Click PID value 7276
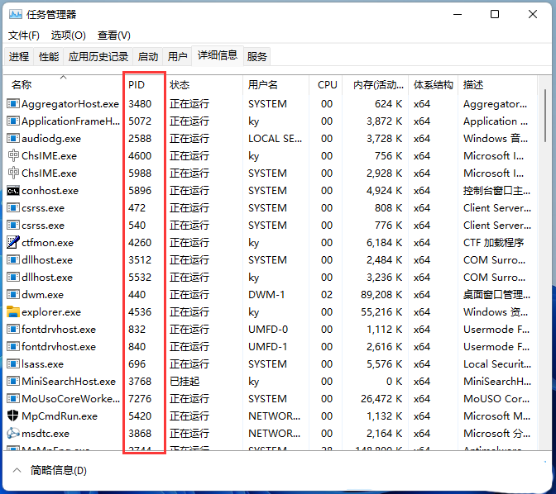The image size is (556, 494). tap(140, 399)
